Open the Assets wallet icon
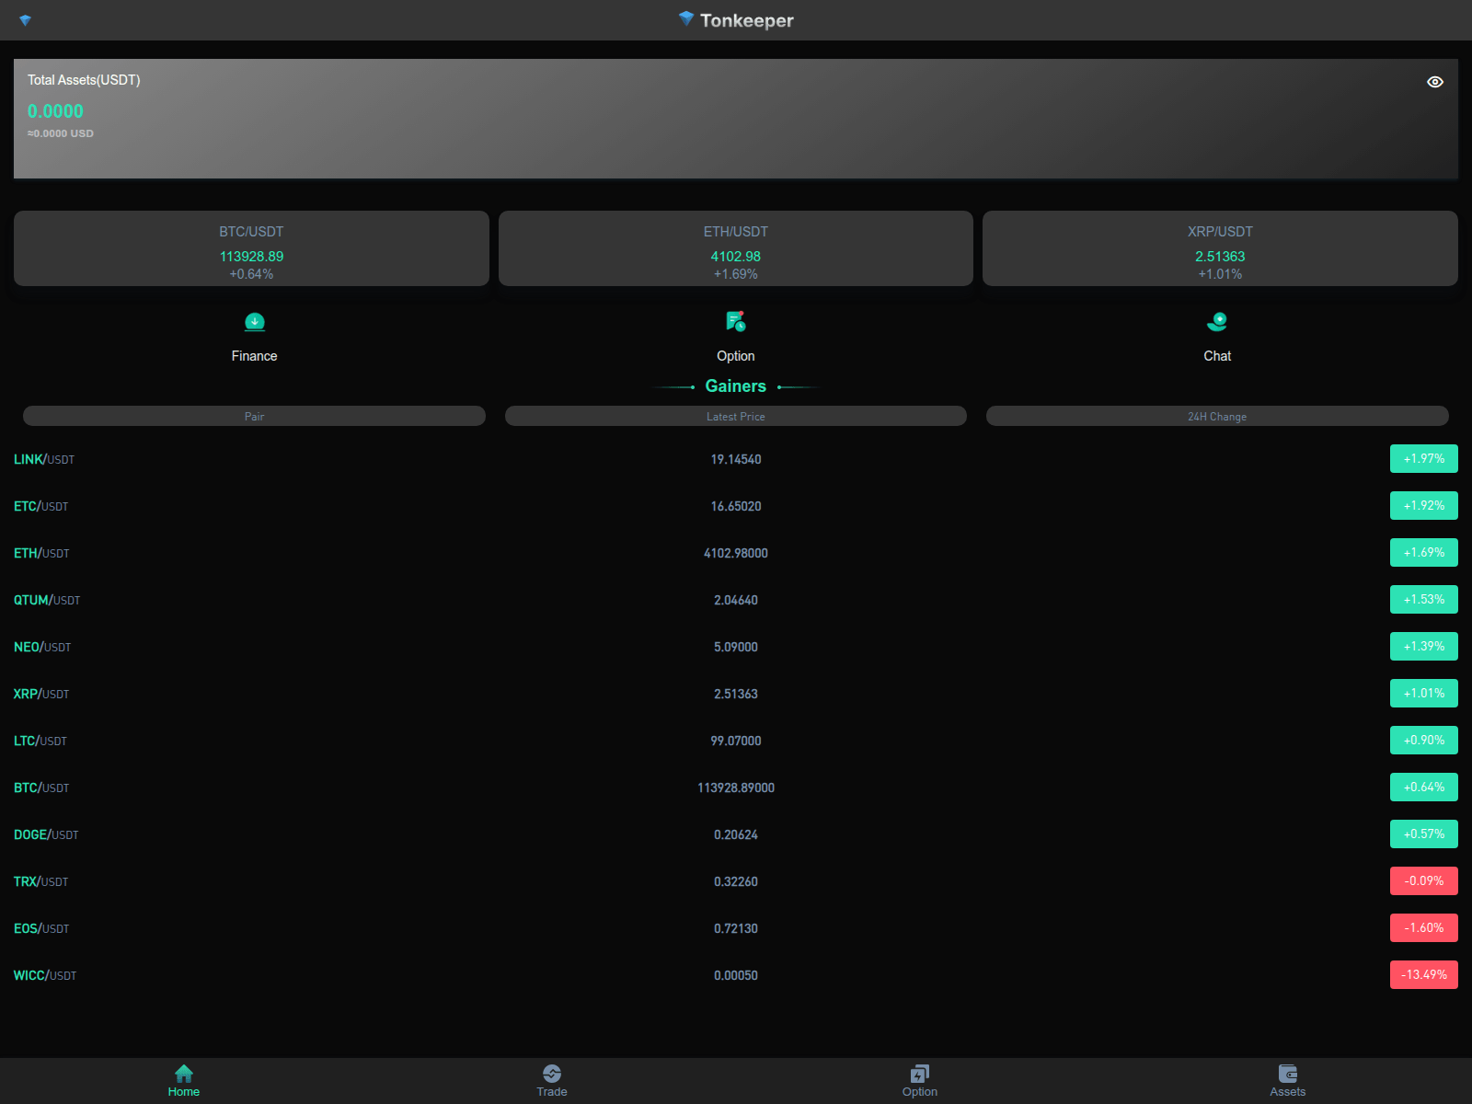This screenshot has height=1104, width=1472. [x=1287, y=1073]
